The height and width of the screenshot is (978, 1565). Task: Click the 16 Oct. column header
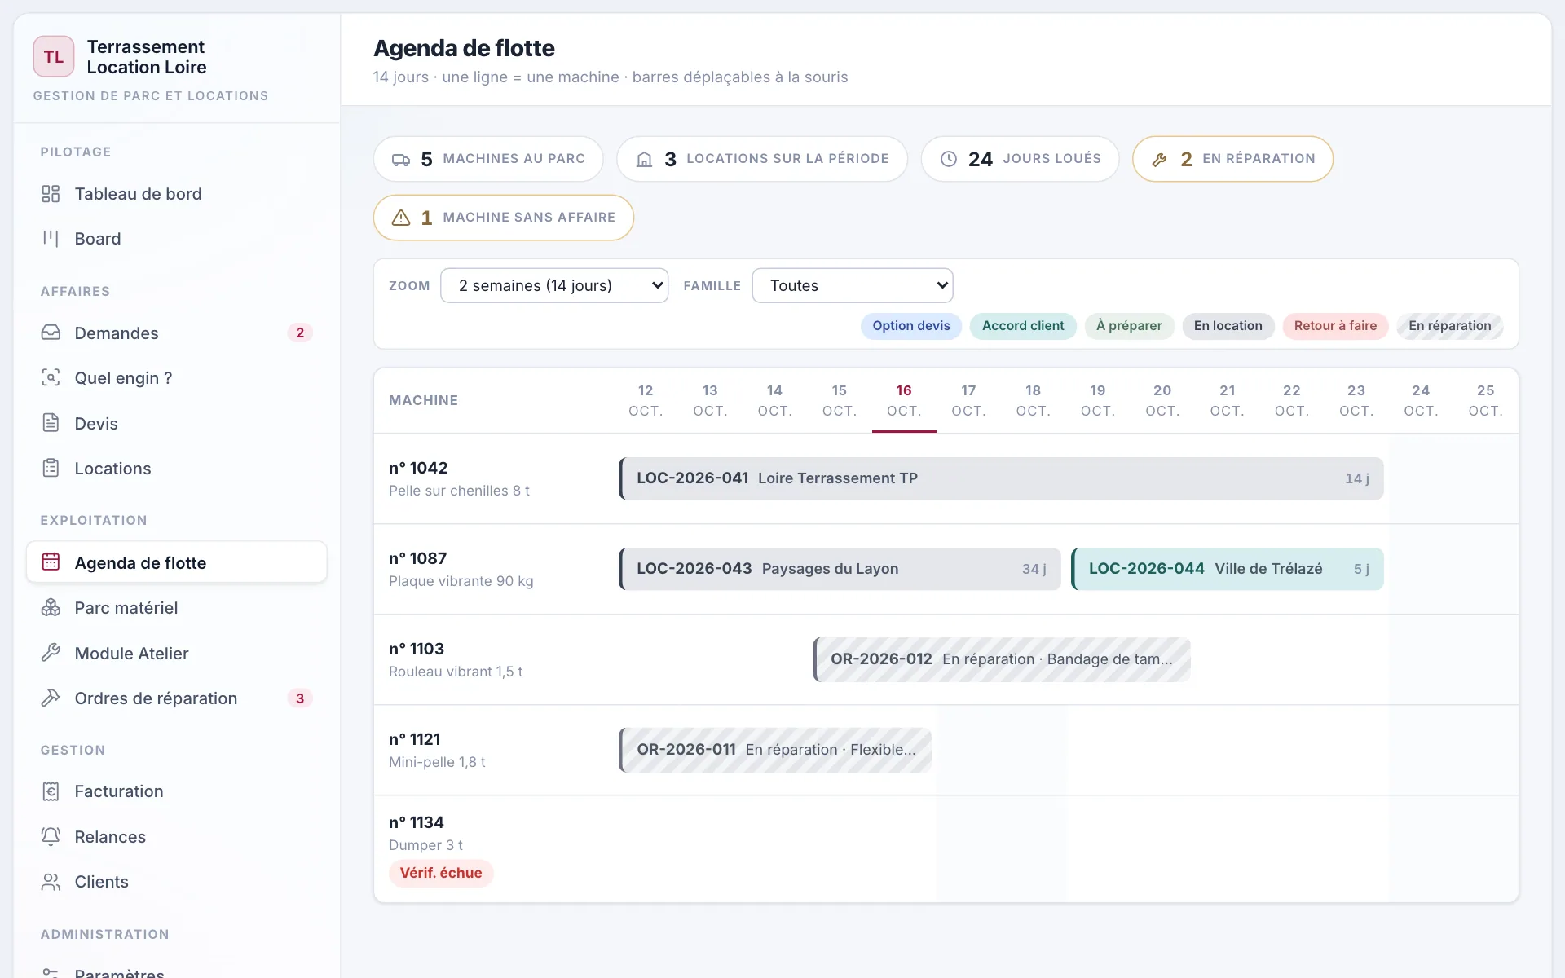pos(904,400)
